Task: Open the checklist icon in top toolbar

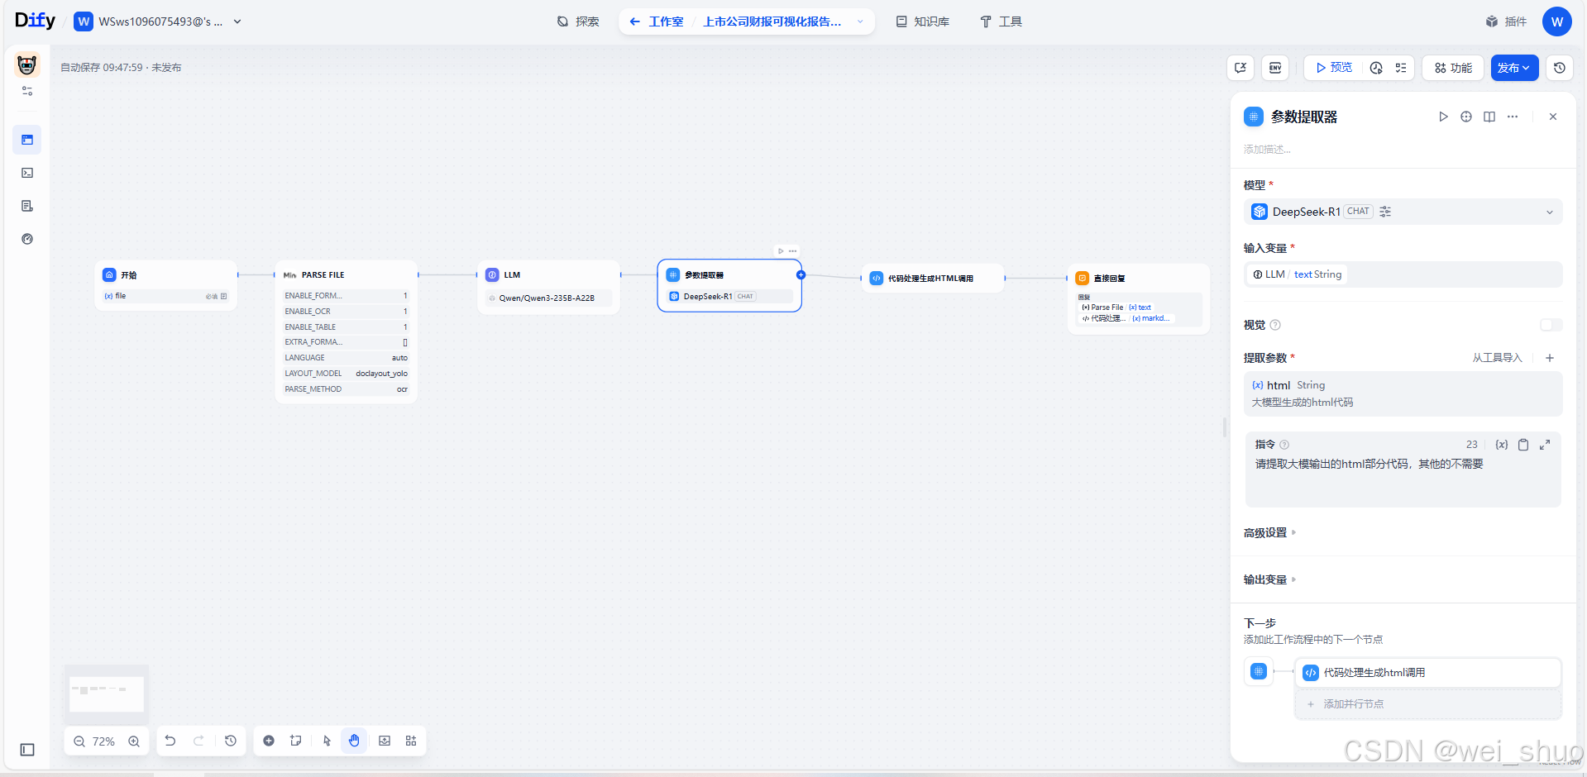Action: tap(1401, 68)
